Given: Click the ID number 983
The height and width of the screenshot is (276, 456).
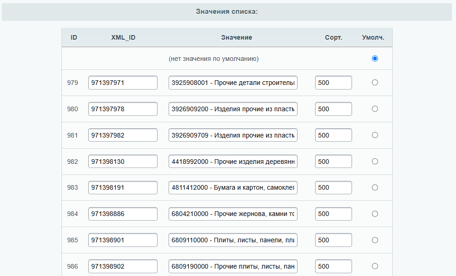Looking at the screenshot, I should pyautogui.click(x=73, y=188).
